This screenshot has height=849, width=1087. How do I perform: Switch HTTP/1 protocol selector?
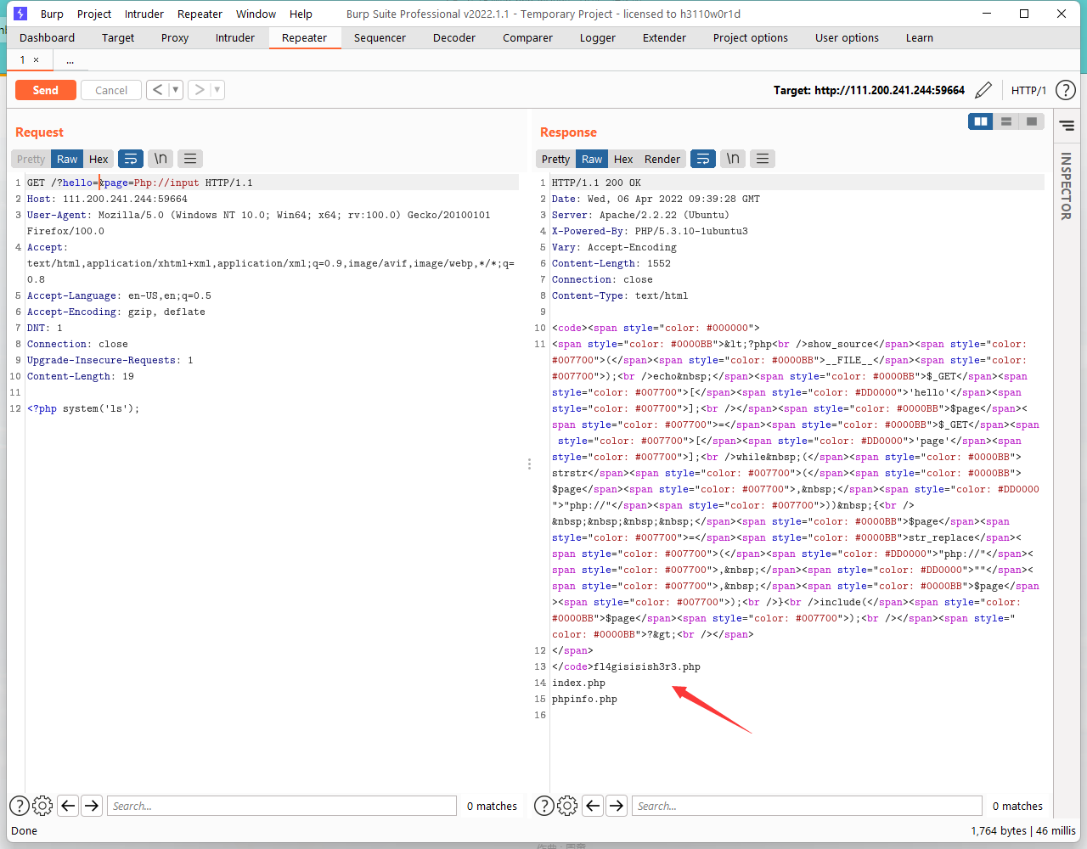(1028, 90)
